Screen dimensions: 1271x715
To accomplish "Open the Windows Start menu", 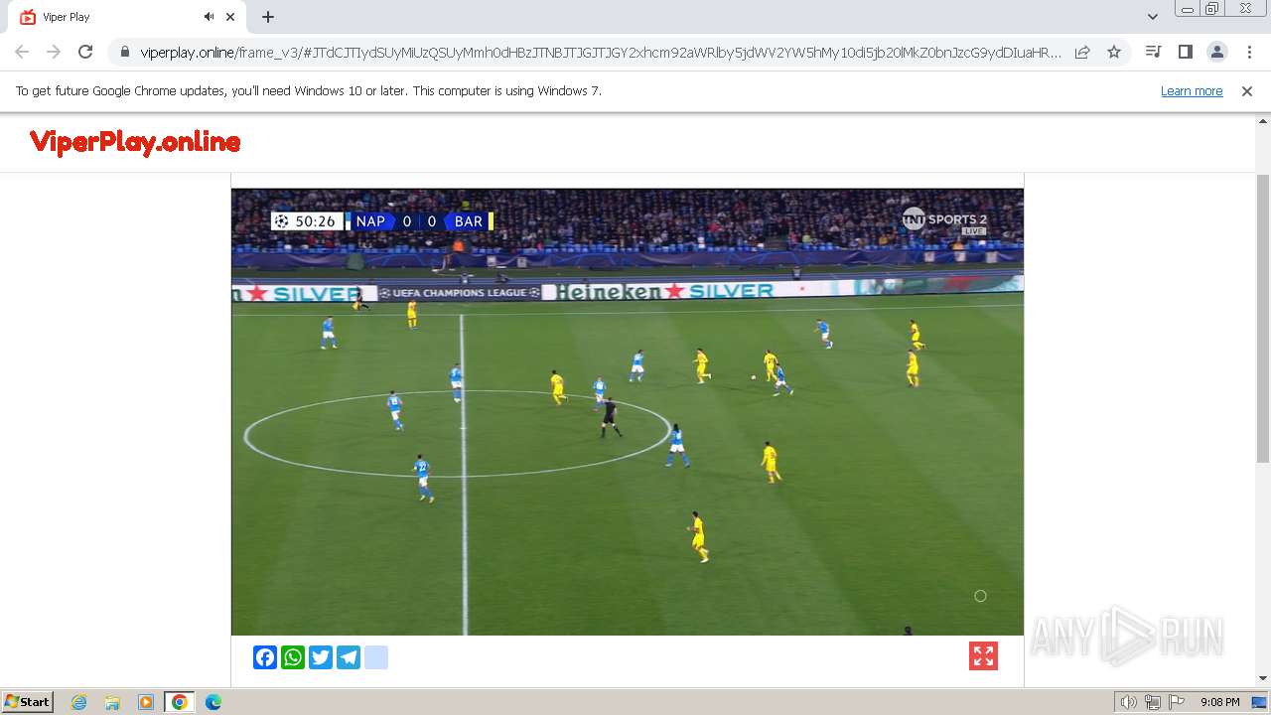I will (x=28, y=701).
